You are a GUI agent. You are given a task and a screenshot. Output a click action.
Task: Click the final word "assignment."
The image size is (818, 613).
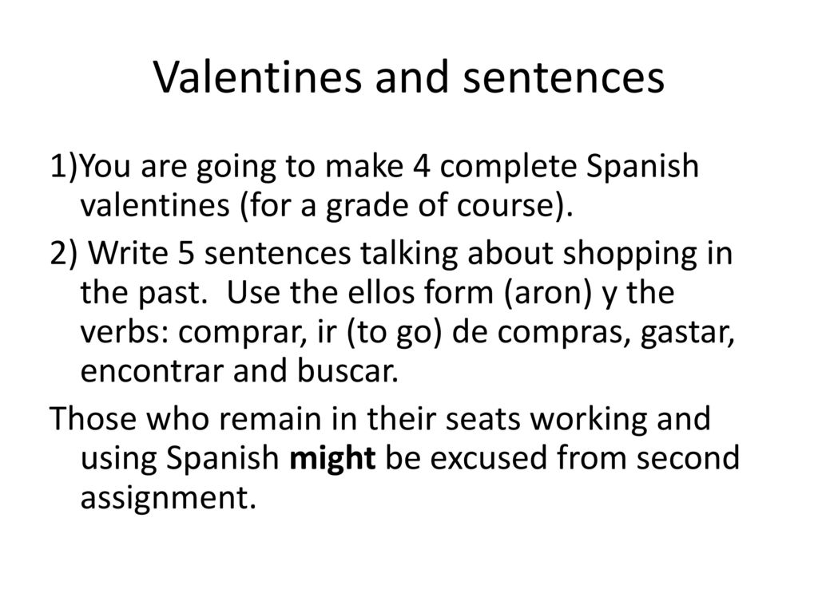pos(169,498)
